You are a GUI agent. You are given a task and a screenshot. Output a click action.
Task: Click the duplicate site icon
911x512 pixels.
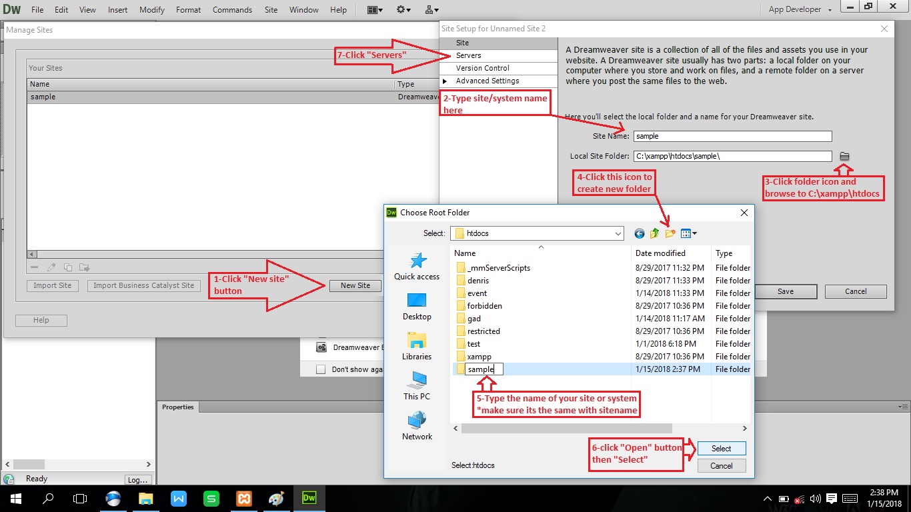coord(68,267)
